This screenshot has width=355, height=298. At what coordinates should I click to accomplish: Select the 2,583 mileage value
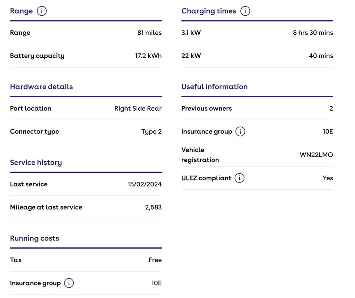click(153, 207)
